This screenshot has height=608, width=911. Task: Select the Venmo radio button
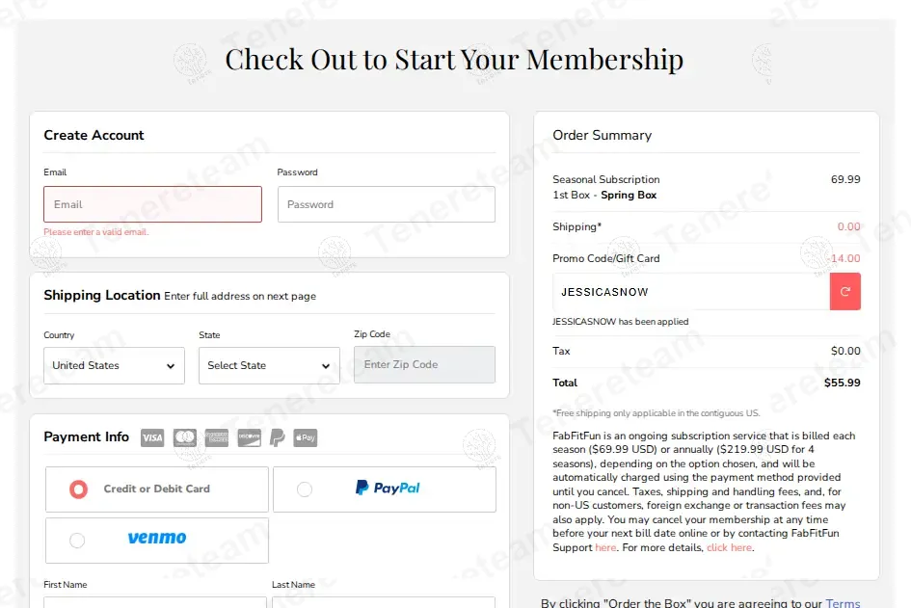pyautogui.click(x=77, y=541)
